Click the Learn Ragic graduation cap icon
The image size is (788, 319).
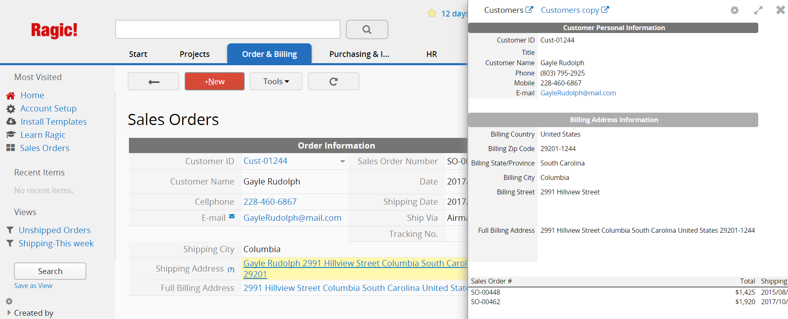coord(11,135)
